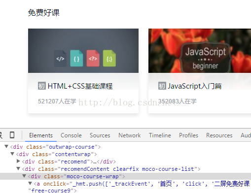Collapse the moco-course-wrap div node
251x194 pixels.
coord(24,176)
